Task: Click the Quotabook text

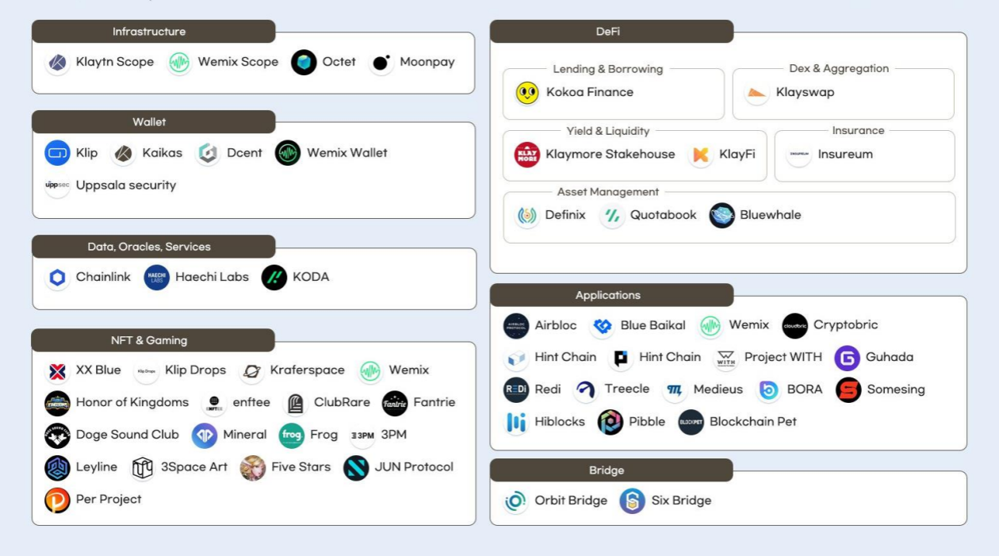Action: pos(664,215)
